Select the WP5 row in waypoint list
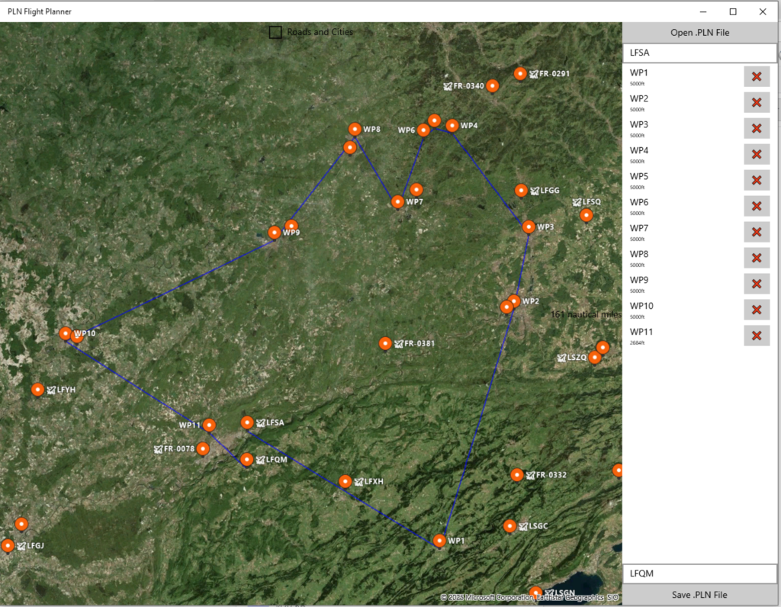 click(699, 180)
